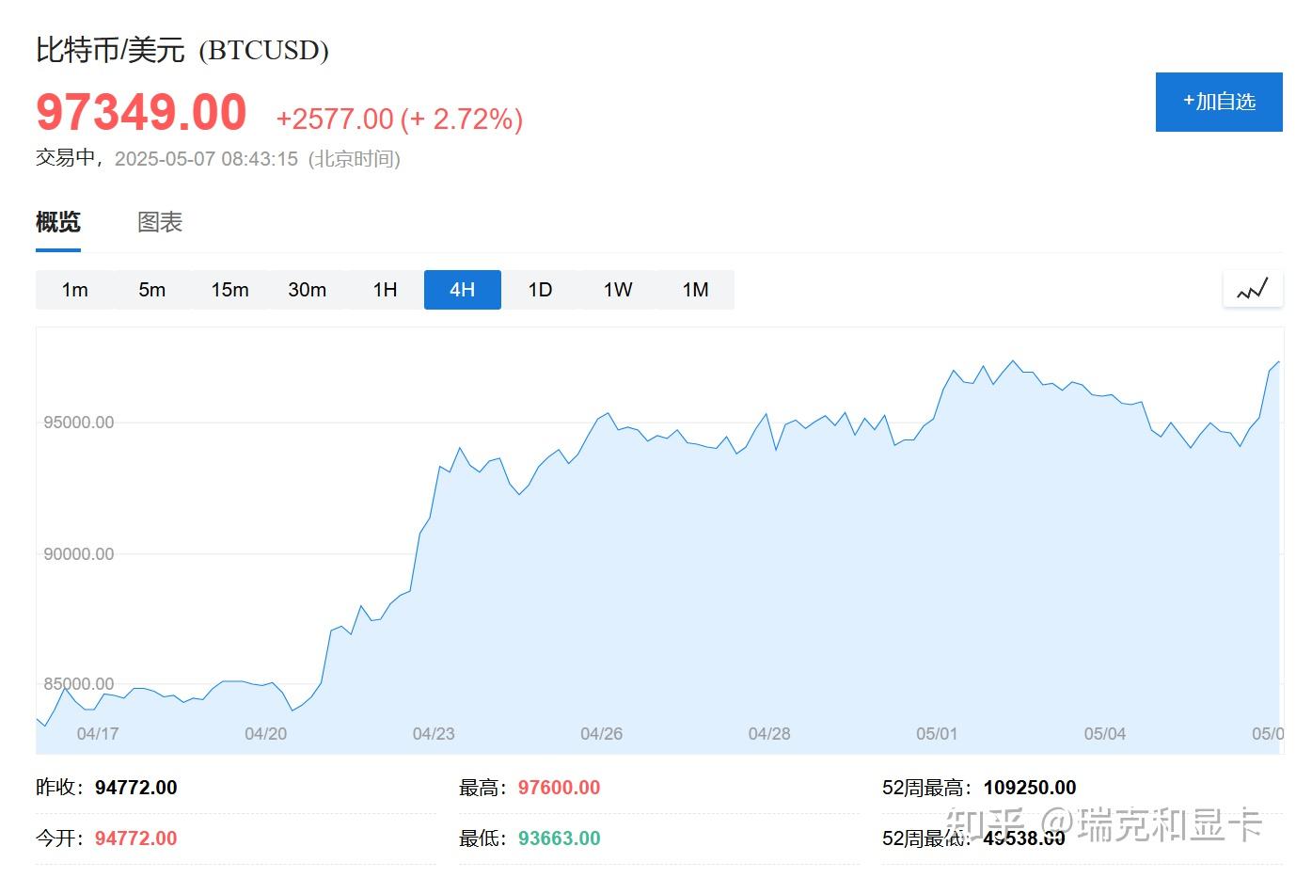Choose the 15m interval
The image size is (1296, 878).
pyautogui.click(x=229, y=290)
